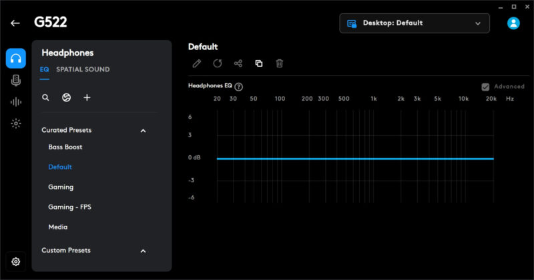Collapse the Curated Presets list
The image size is (534, 280).
[x=144, y=131]
